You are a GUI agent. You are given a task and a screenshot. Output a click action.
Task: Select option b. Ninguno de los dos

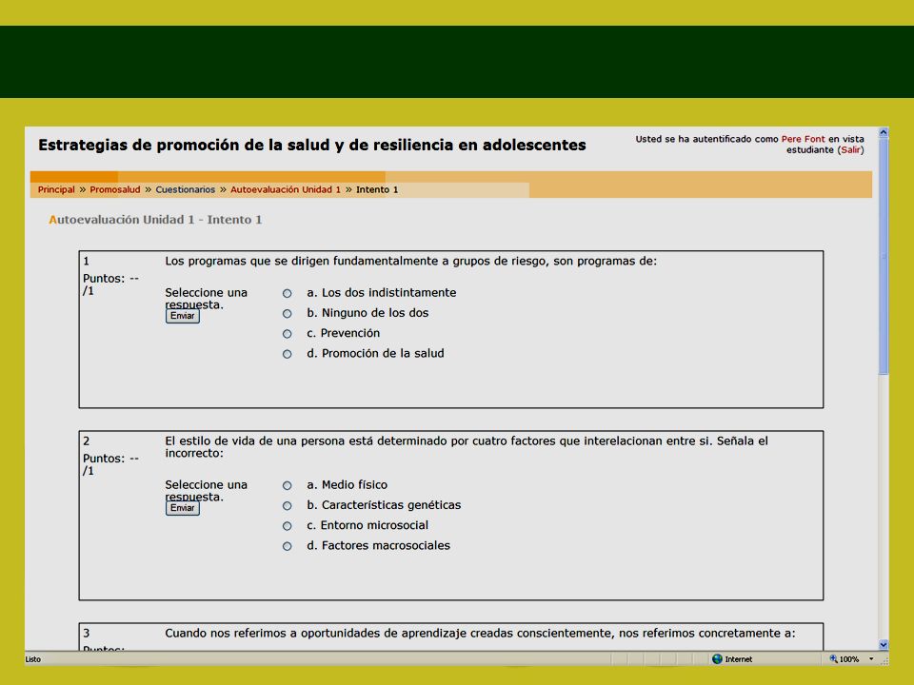pyautogui.click(x=287, y=314)
